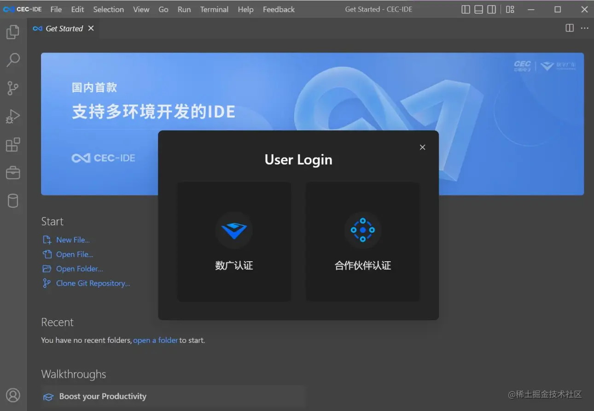Open the Explorer view in activity bar
Screen dimensions: 594x411
pyautogui.click(x=13, y=32)
